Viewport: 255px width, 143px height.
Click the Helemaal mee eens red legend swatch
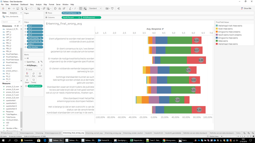pos(217,44)
